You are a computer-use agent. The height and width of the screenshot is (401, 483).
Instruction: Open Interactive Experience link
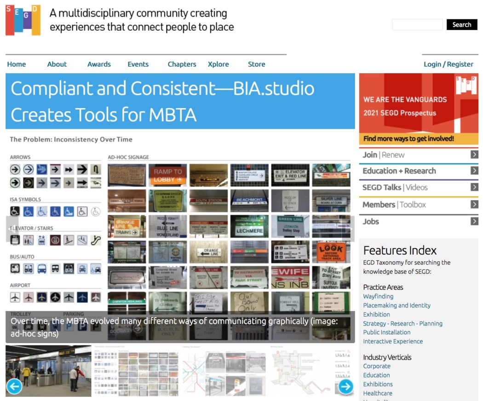pos(393,341)
